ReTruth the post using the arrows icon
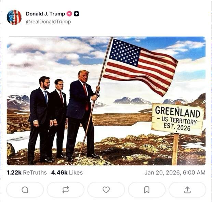212x202 pixels. [66, 190]
